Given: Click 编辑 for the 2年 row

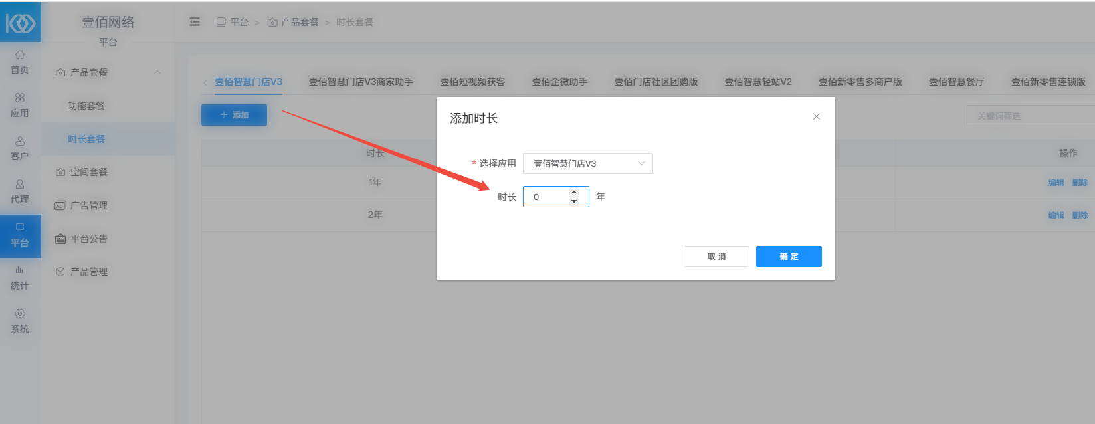Looking at the screenshot, I should [1056, 215].
